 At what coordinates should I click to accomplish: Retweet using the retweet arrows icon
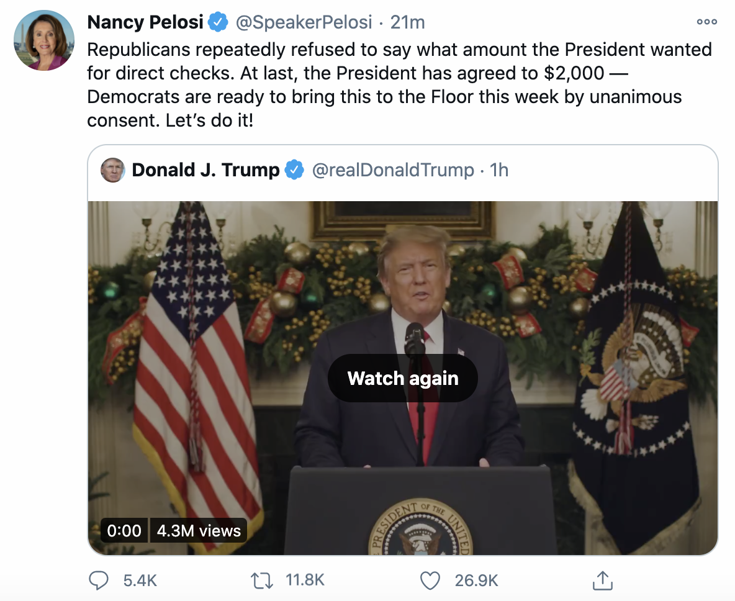pyautogui.click(x=263, y=581)
